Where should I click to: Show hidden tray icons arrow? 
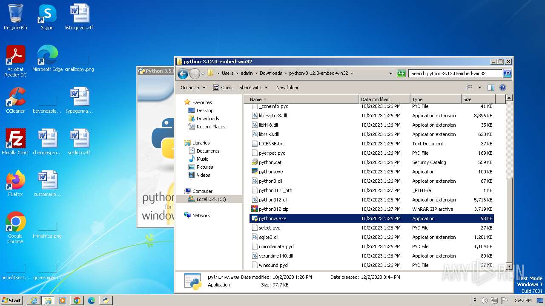[x=475, y=300]
